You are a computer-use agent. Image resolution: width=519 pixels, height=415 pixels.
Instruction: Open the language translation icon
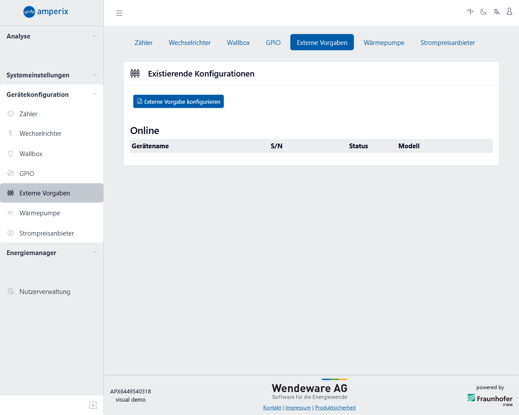(497, 12)
